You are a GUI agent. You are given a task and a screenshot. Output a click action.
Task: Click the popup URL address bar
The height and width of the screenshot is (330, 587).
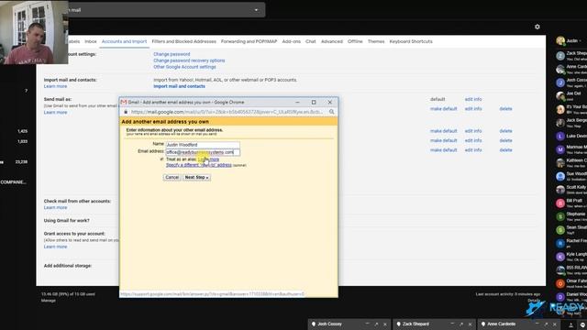(x=227, y=112)
